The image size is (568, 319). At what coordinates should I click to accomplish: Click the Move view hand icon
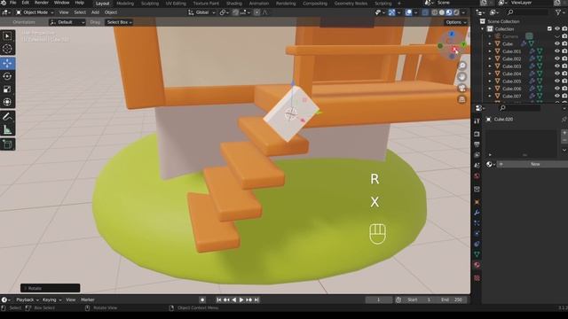[x=461, y=77]
